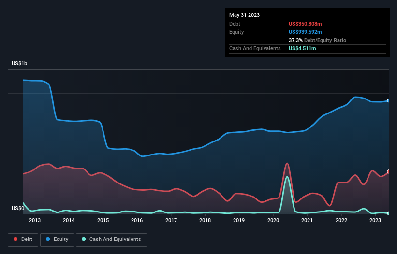Click the US$4.511m cash value
The width and height of the screenshot is (397, 254).
pyautogui.click(x=302, y=48)
